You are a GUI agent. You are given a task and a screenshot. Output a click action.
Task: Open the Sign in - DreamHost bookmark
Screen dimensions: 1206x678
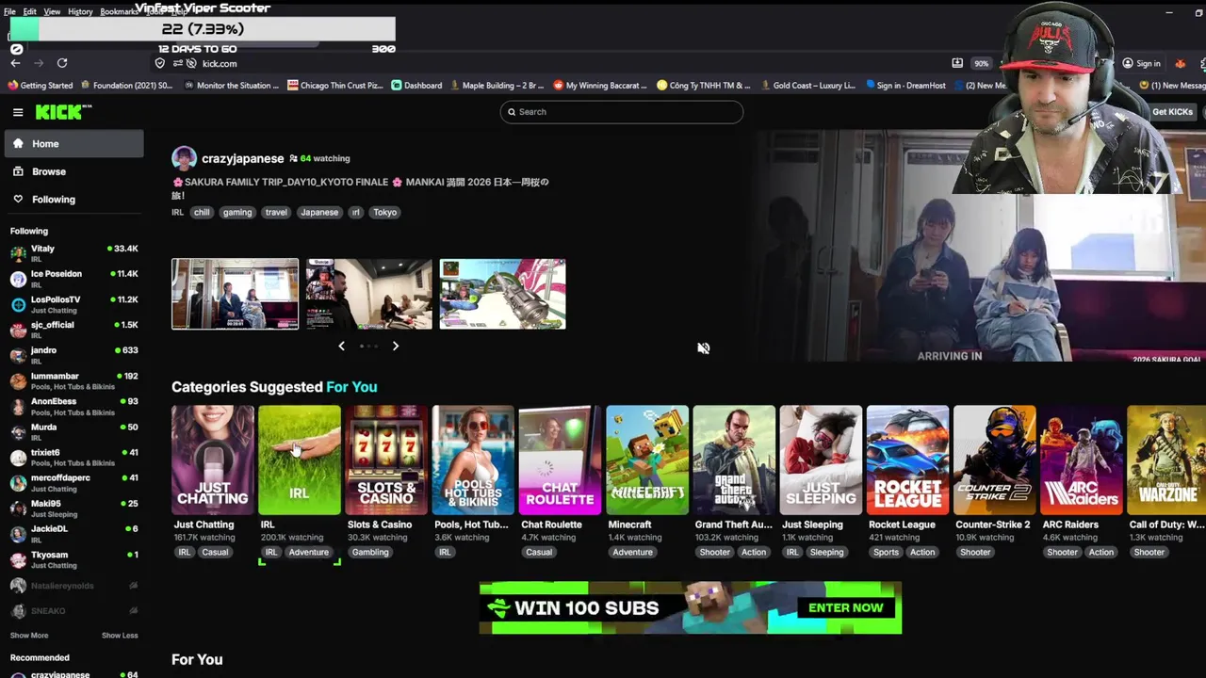(904, 85)
